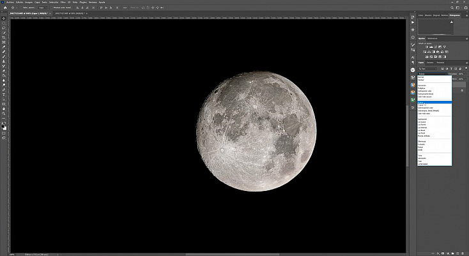469x256 pixels.
Task: Click the Home icon in options bar
Action: tap(4, 8)
